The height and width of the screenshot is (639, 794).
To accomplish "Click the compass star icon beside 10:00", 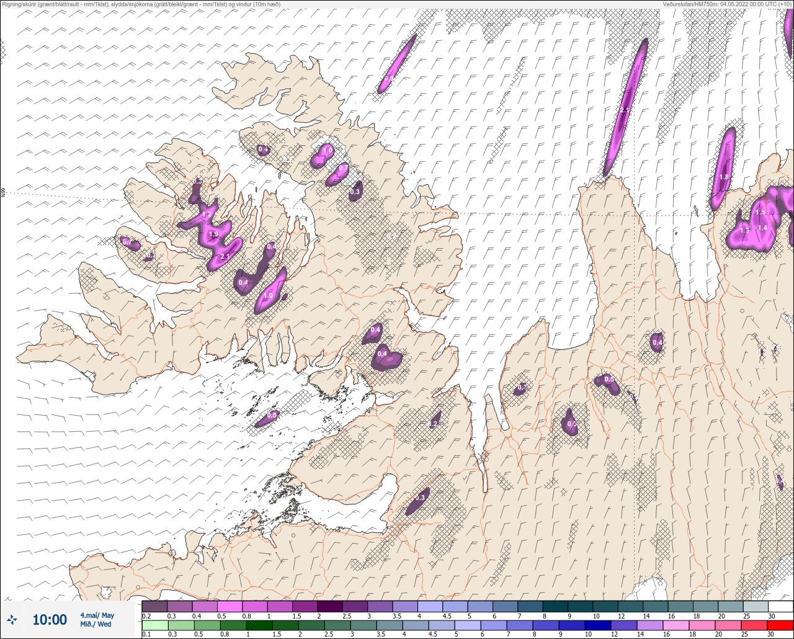I will [12, 620].
